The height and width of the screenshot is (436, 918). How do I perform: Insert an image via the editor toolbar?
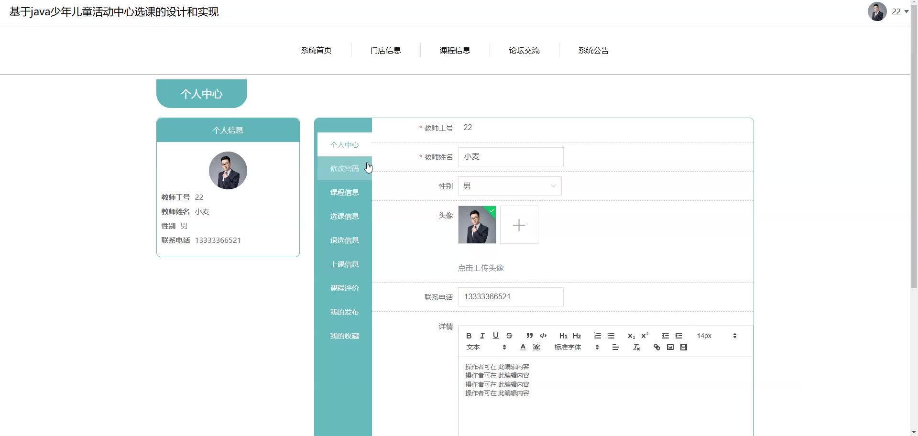[670, 348]
